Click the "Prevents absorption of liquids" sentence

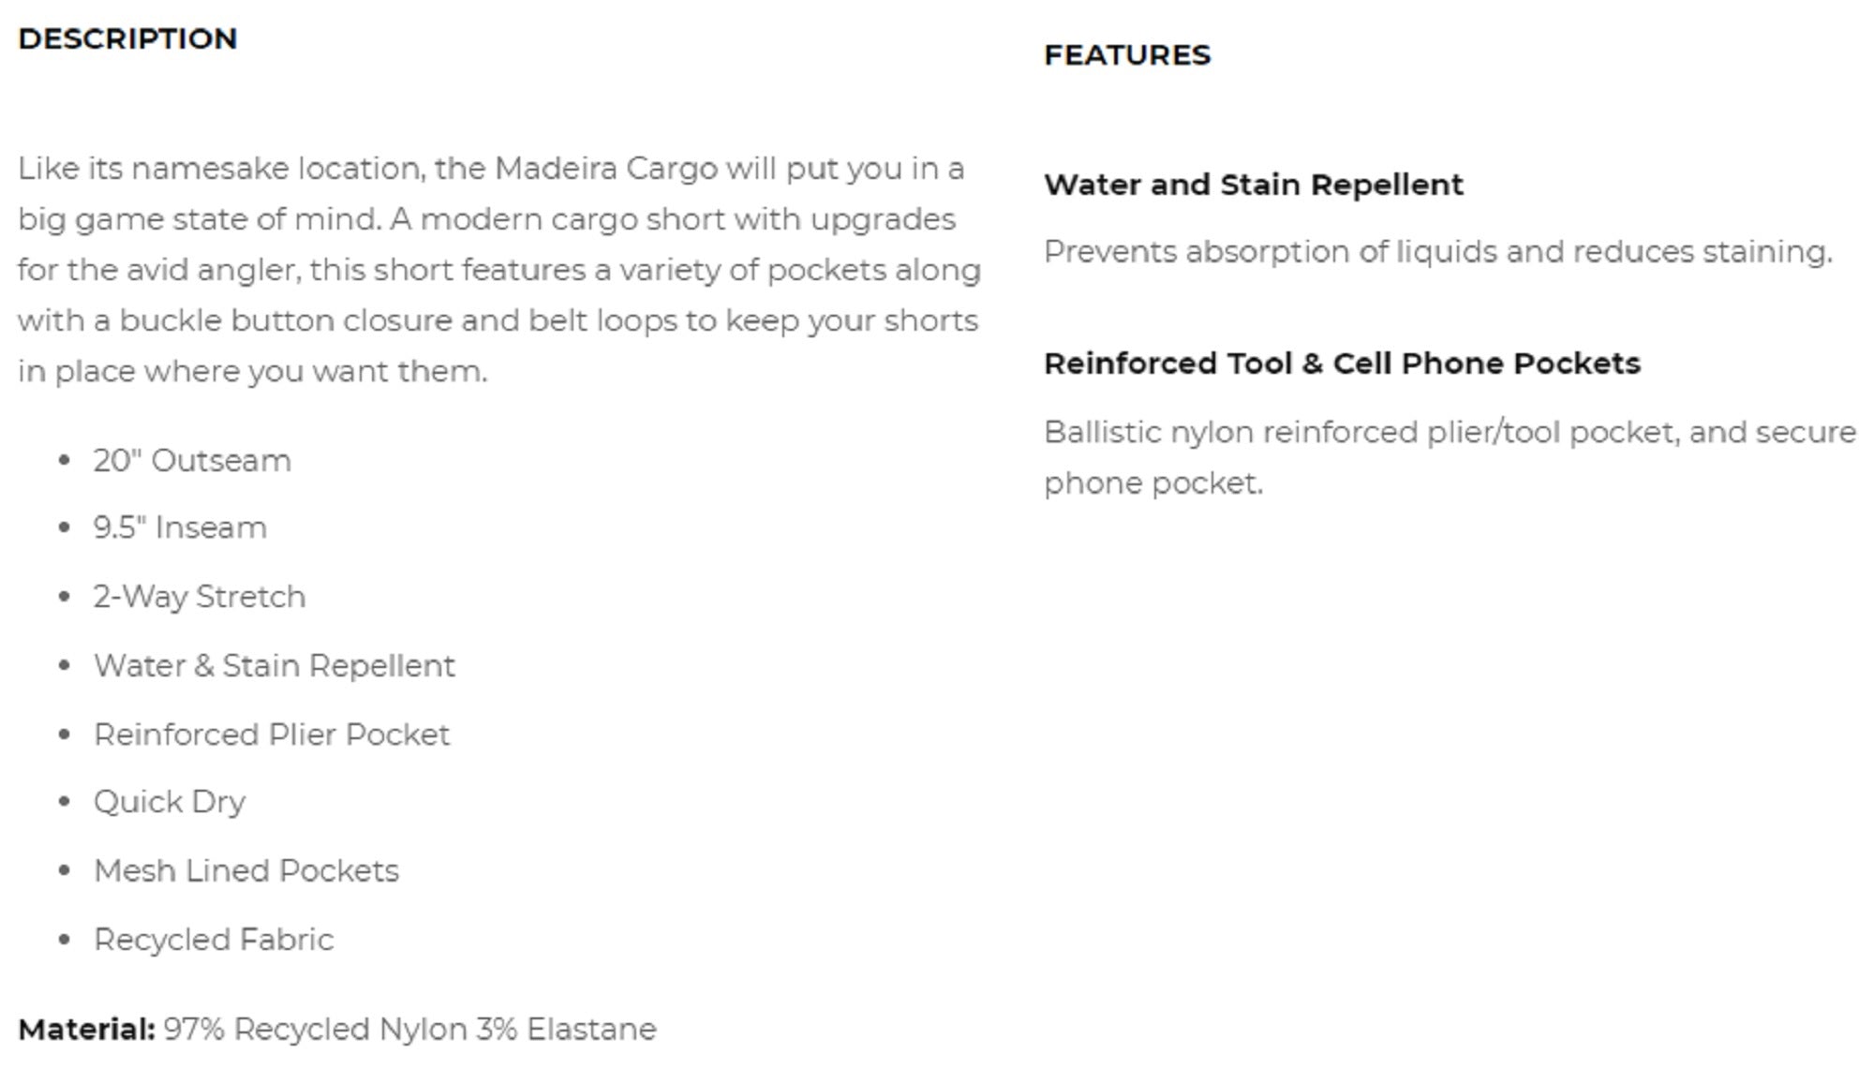point(1437,252)
